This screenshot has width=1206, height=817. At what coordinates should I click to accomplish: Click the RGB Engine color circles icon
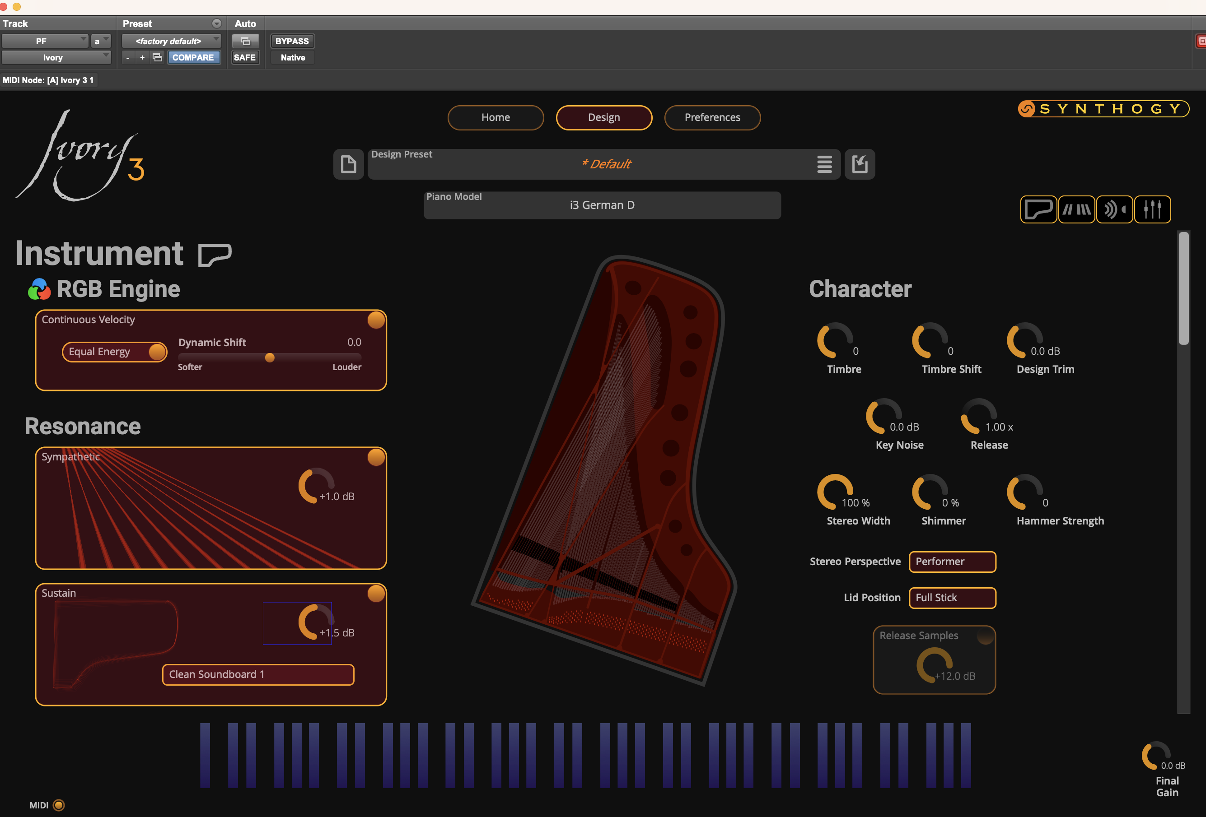(x=39, y=289)
